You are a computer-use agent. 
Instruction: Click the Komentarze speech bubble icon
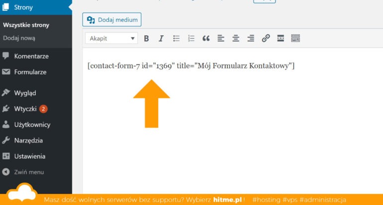click(6, 56)
